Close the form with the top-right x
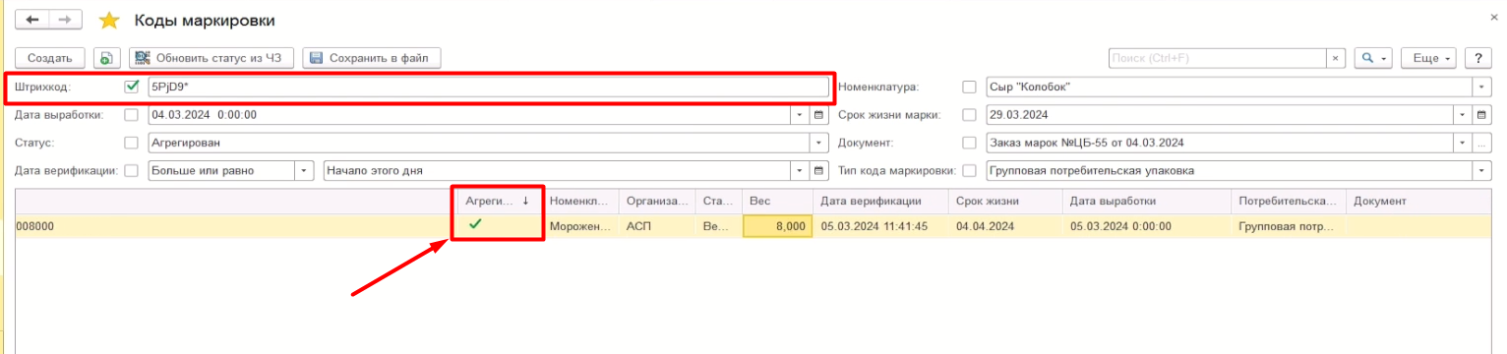Viewport: 1507px width, 354px height. 1494,18
